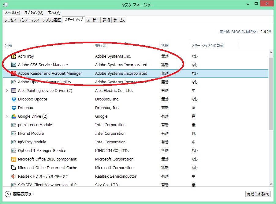The image size is (276, 204).
Task: Select the AcroTray entry name
Action: (x=26, y=56)
